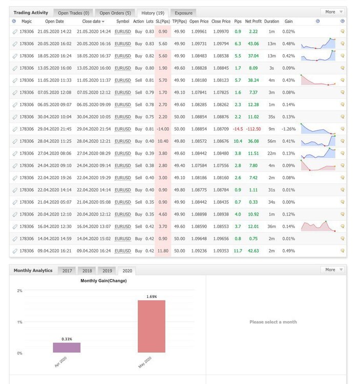Click paperclip icon on 07.05.2020 12:08 trade row
The image size is (362, 384).
(15, 93)
